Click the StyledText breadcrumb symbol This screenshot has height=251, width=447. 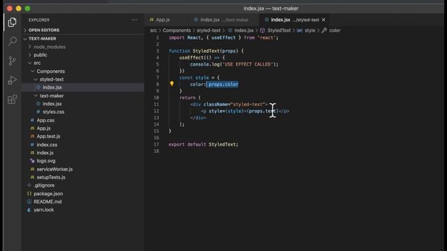[279, 30]
